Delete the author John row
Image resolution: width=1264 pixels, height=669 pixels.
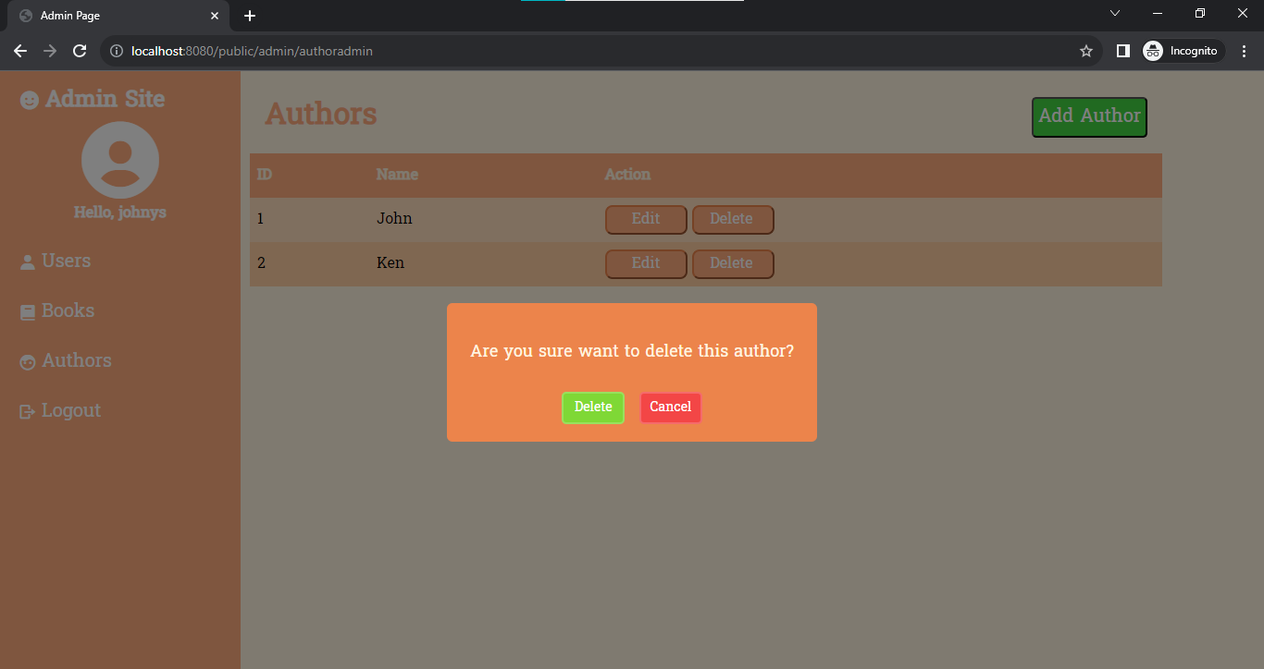click(733, 220)
